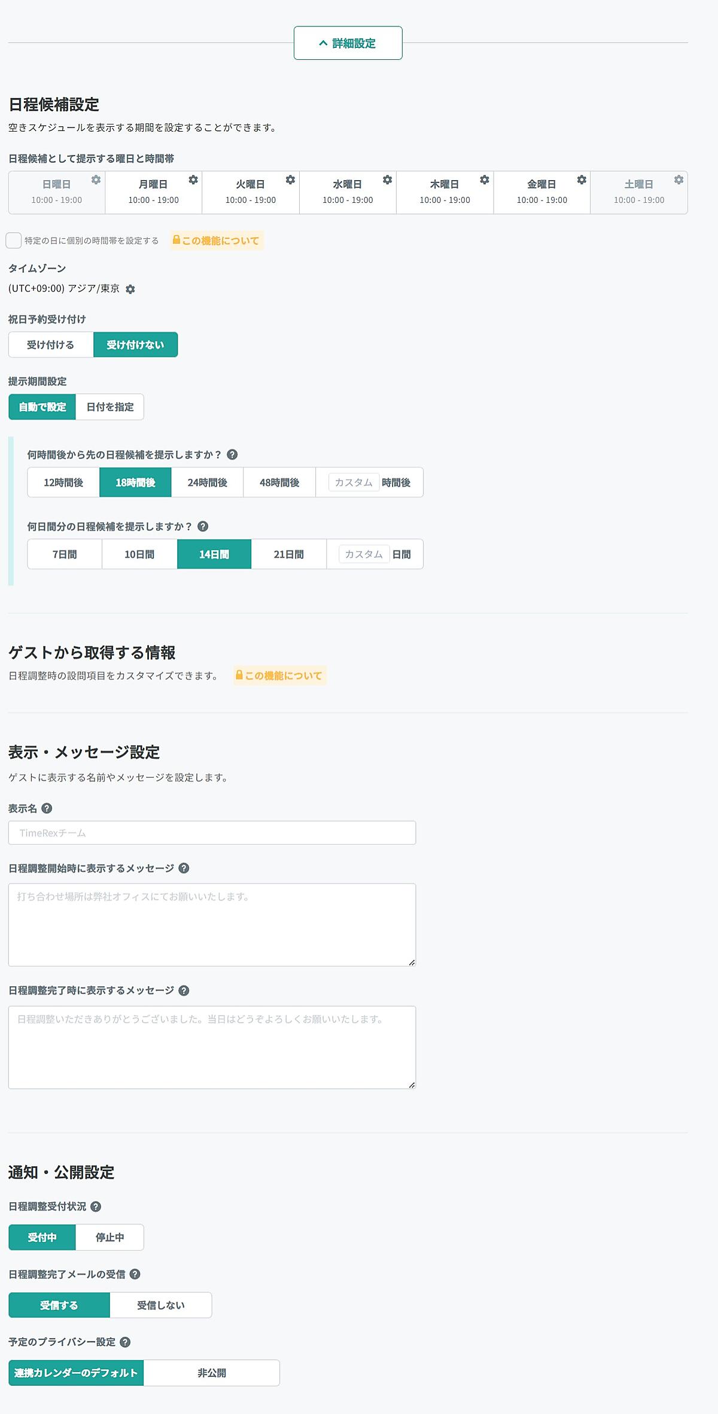
Task: Click the gear icon on Friday (金曜日)
Action: 581,180
